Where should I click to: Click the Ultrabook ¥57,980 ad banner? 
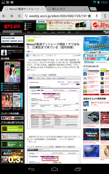coord(96,50)
